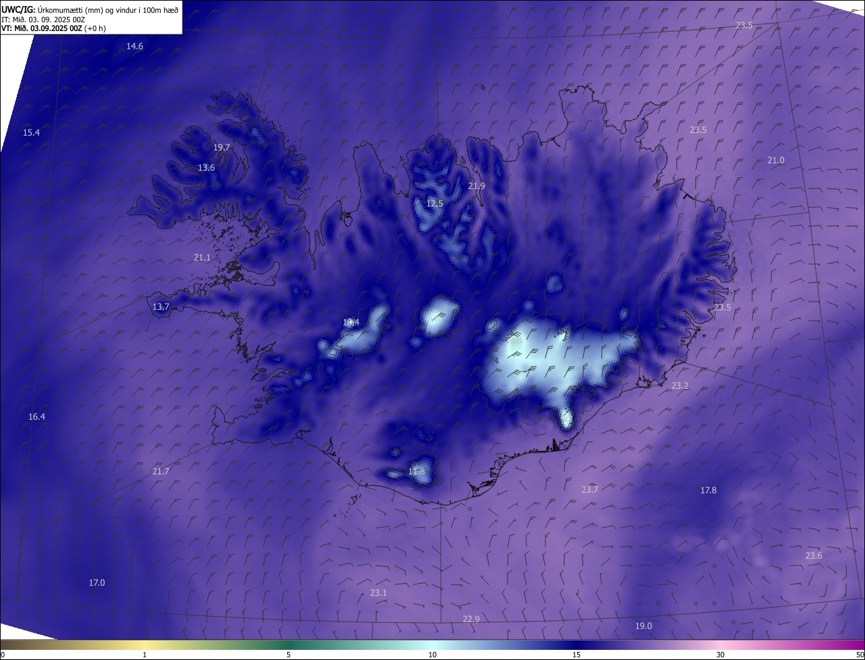Click the 16.4 value label

36,417
